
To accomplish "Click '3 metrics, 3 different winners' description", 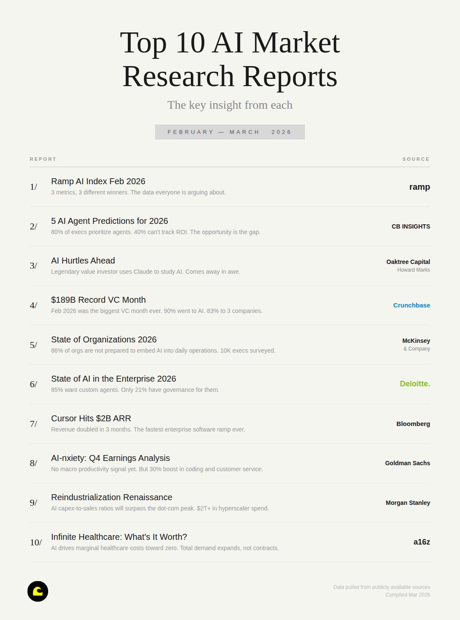I will [138, 192].
